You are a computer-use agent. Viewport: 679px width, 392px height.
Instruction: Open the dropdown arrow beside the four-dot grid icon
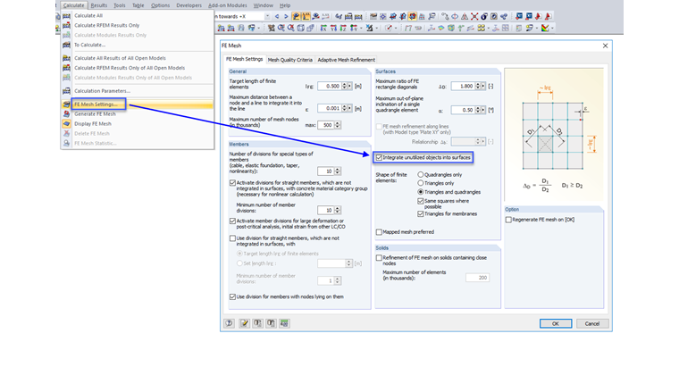(489, 29)
